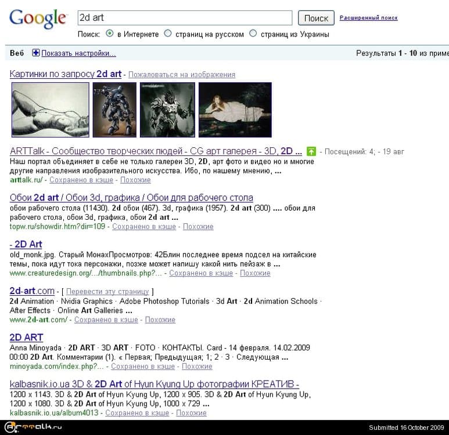
Task: Open the '2D ART' minoyada result title
Action: (x=26, y=338)
